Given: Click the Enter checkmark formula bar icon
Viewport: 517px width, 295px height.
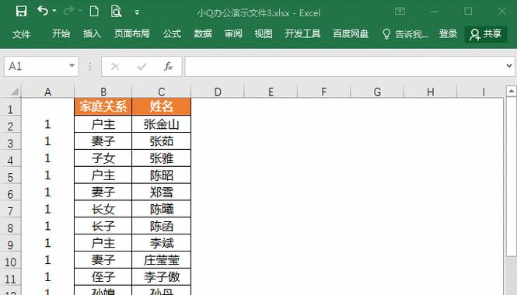Looking at the screenshot, I should click(142, 67).
